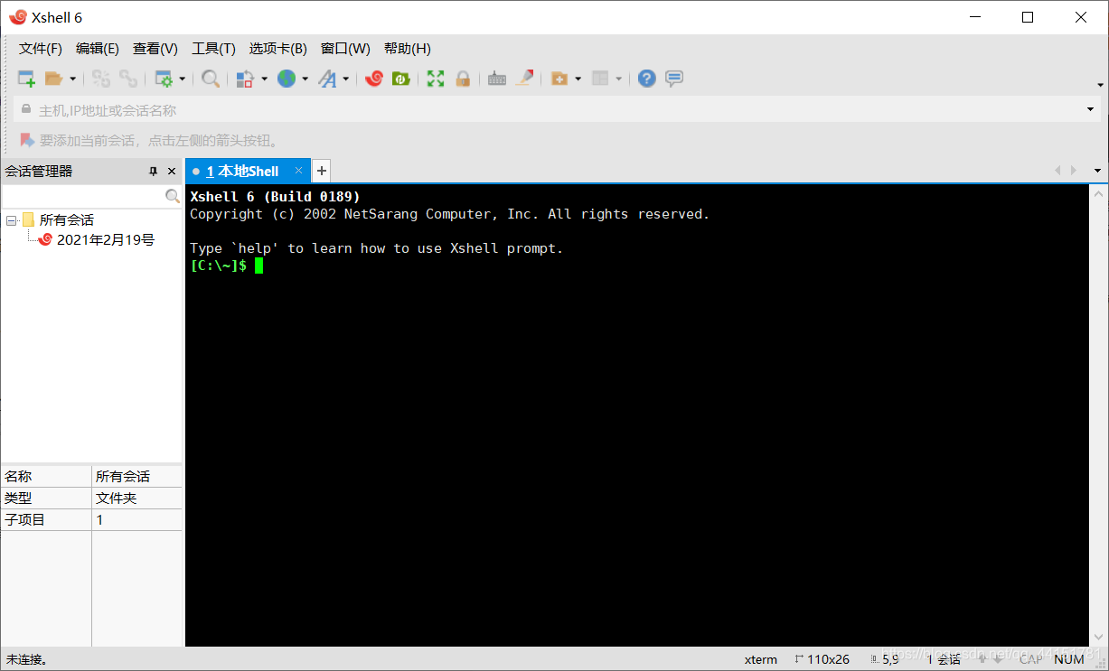Screen dimensions: 1109x671
Task: Click the Font 'A' toolbar icon
Action: (327, 79)
